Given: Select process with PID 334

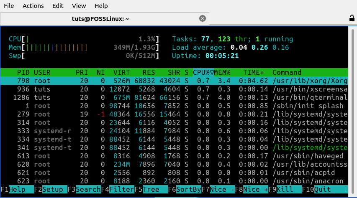Looking at the screenshot, I should tap(174, 140).
